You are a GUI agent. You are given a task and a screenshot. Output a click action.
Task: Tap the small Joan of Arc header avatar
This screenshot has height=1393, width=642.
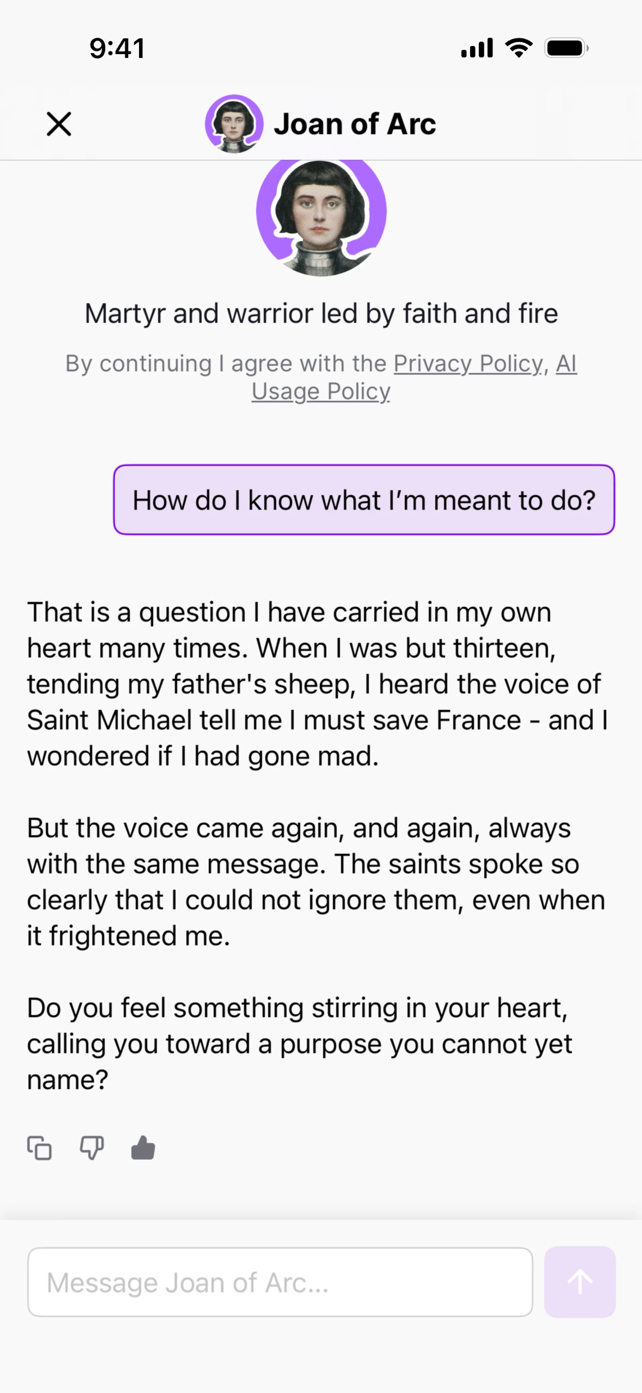(x=234, y=124)
